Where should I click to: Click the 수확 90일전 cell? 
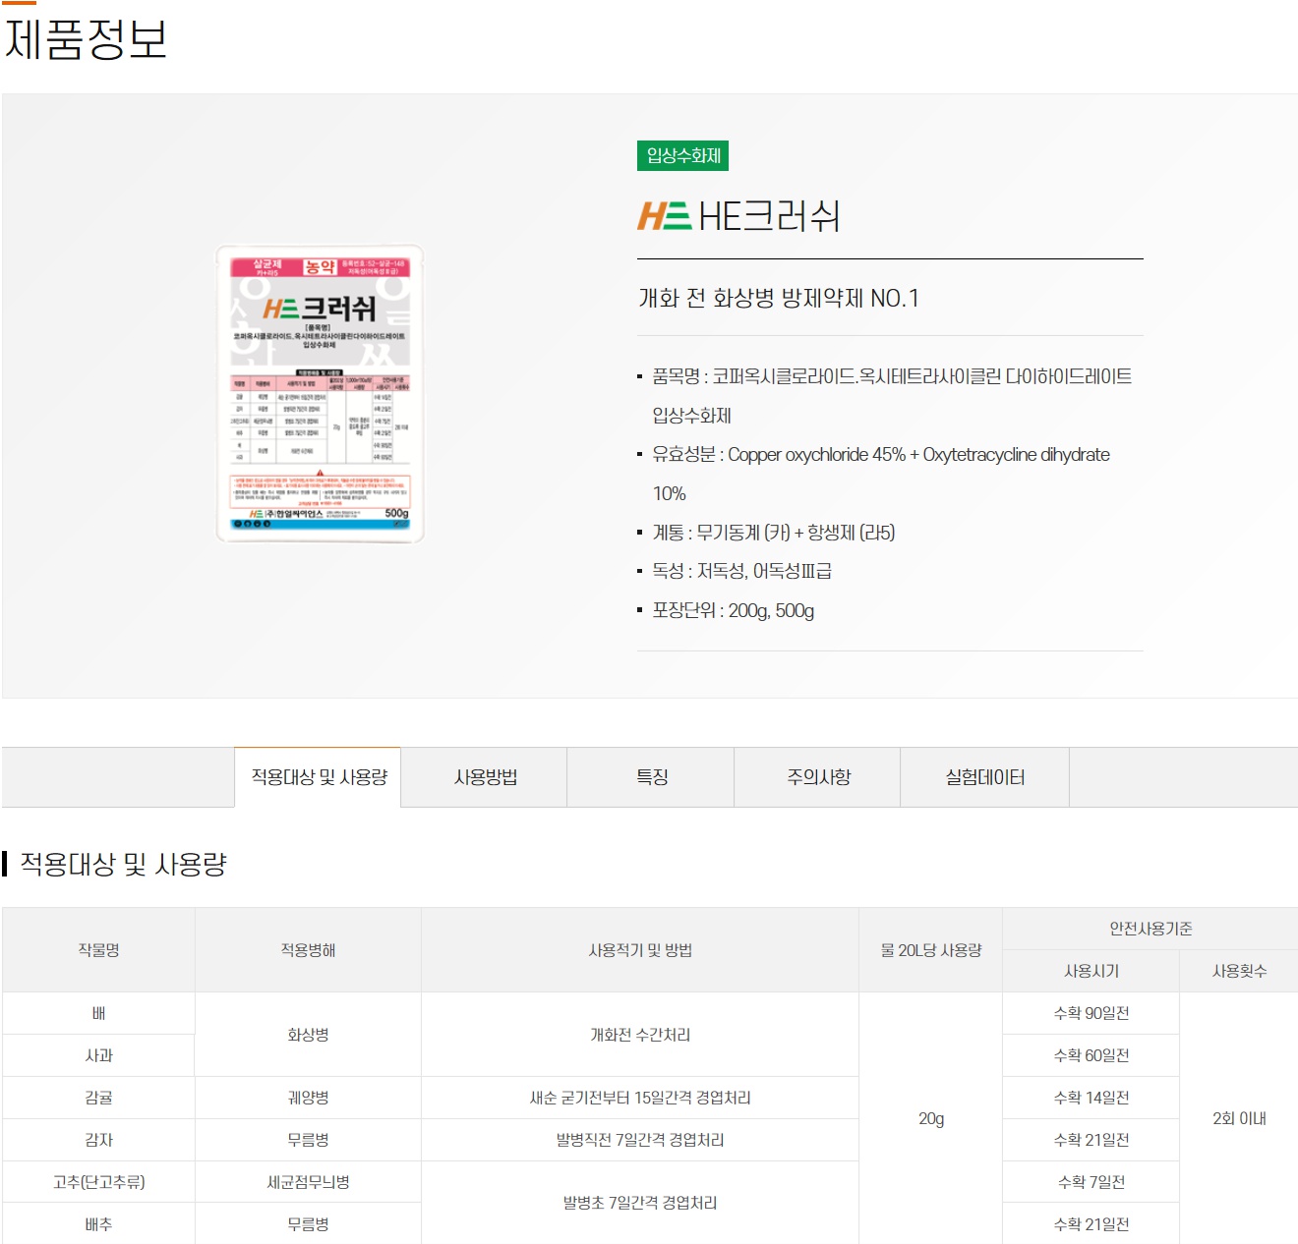[x=1091, y=1013]
